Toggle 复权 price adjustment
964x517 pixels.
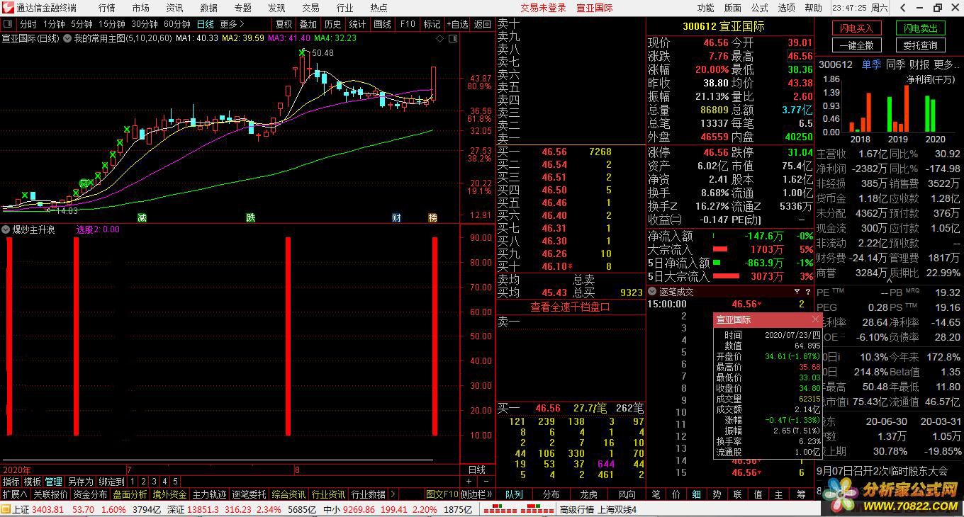pos(284,23)
